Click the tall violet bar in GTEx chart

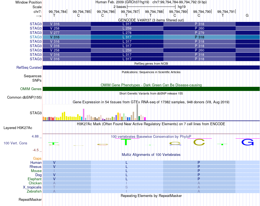83,115
